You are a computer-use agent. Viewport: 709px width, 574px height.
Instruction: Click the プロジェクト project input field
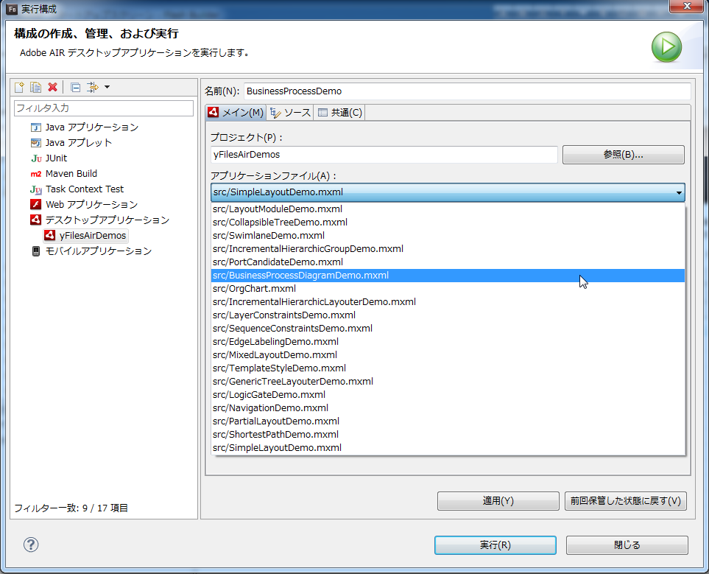click(384, 154)
